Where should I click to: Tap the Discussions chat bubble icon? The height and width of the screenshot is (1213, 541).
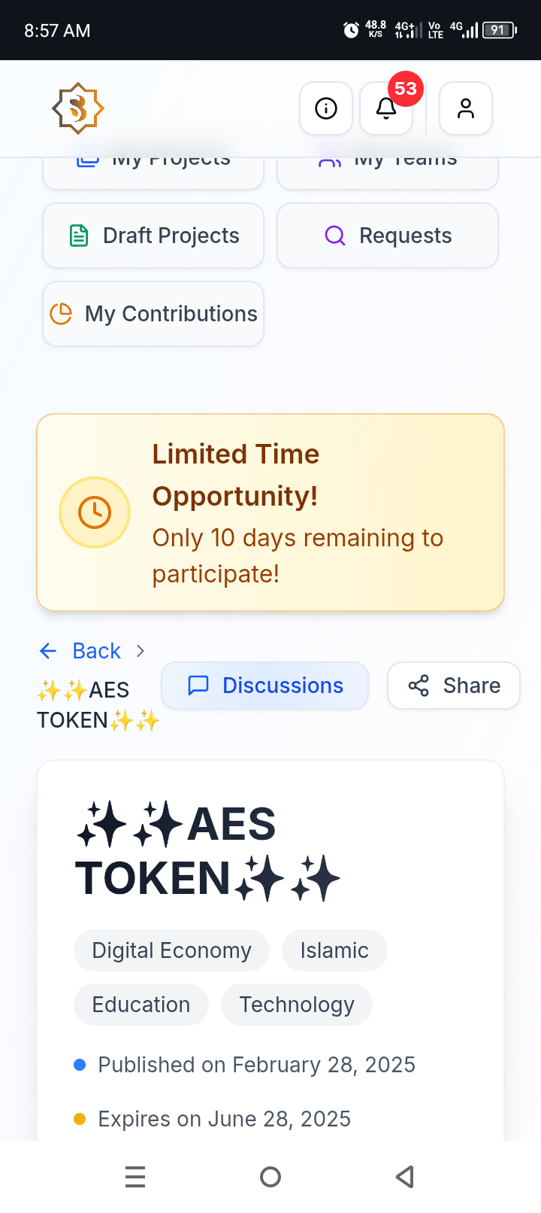pyautogui.click(x=198, y=686)
